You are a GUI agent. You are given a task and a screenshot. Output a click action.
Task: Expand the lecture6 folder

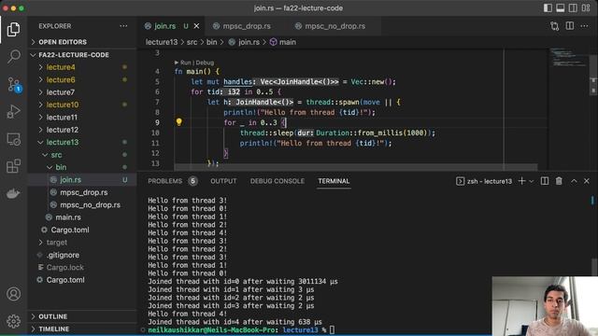82,79
